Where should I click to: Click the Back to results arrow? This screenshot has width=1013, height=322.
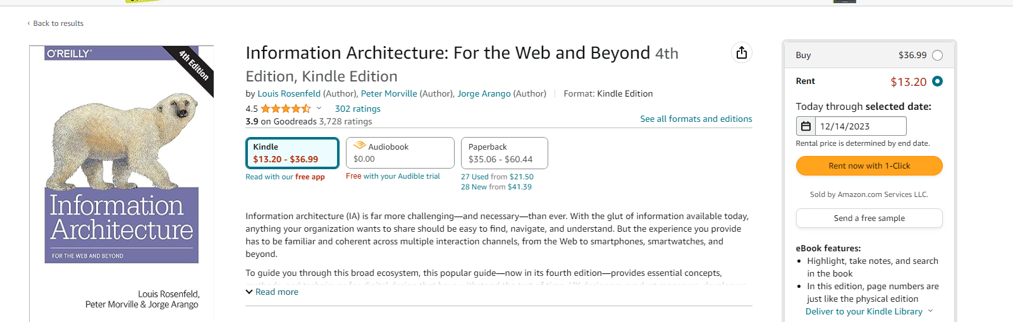pos(28,23)
